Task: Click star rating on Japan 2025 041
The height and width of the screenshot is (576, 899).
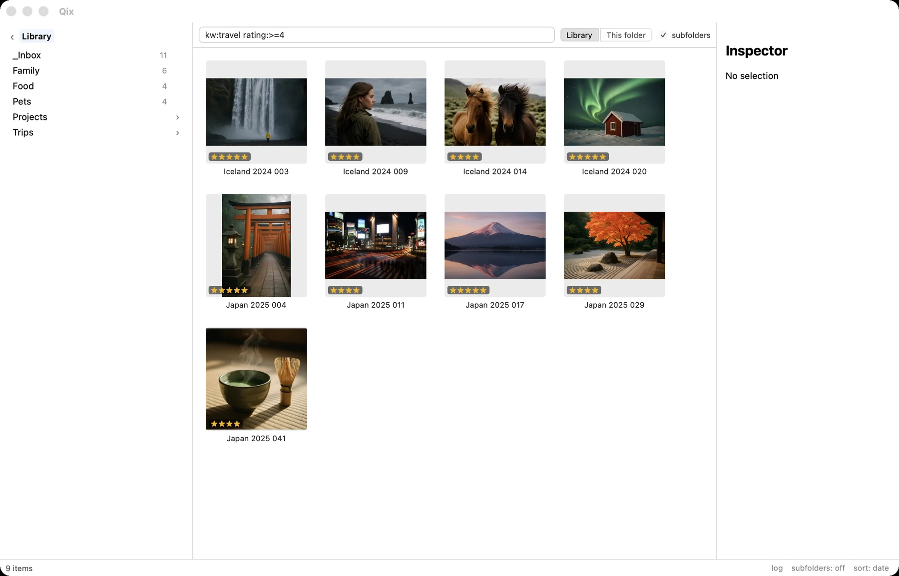Action: [x=226, y=424]
